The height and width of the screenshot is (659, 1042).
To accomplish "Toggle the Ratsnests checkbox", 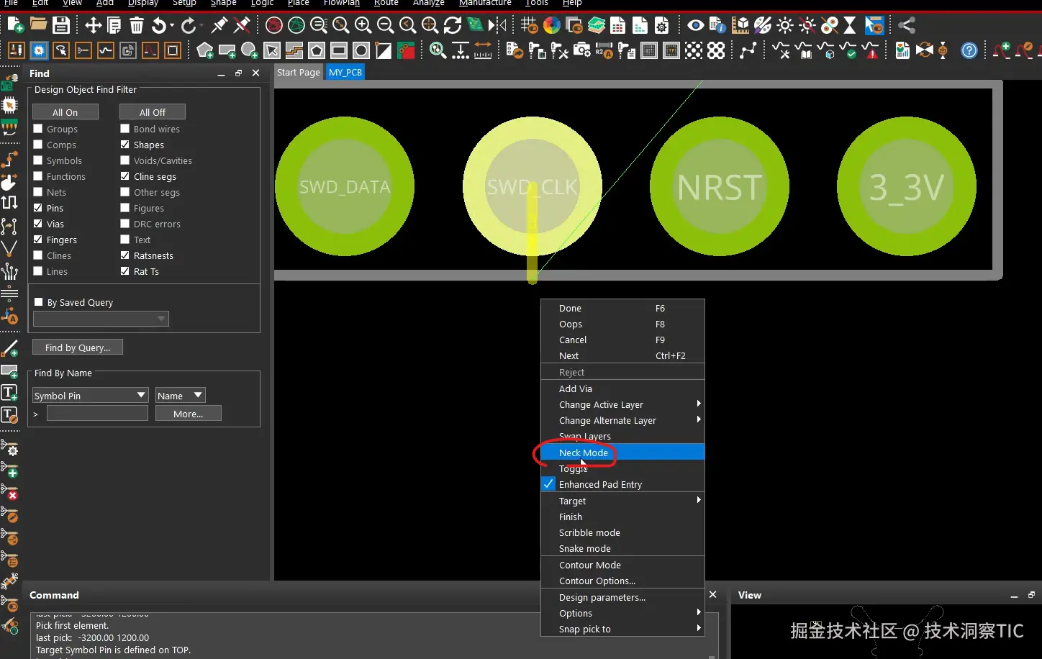I will (125, 255).
